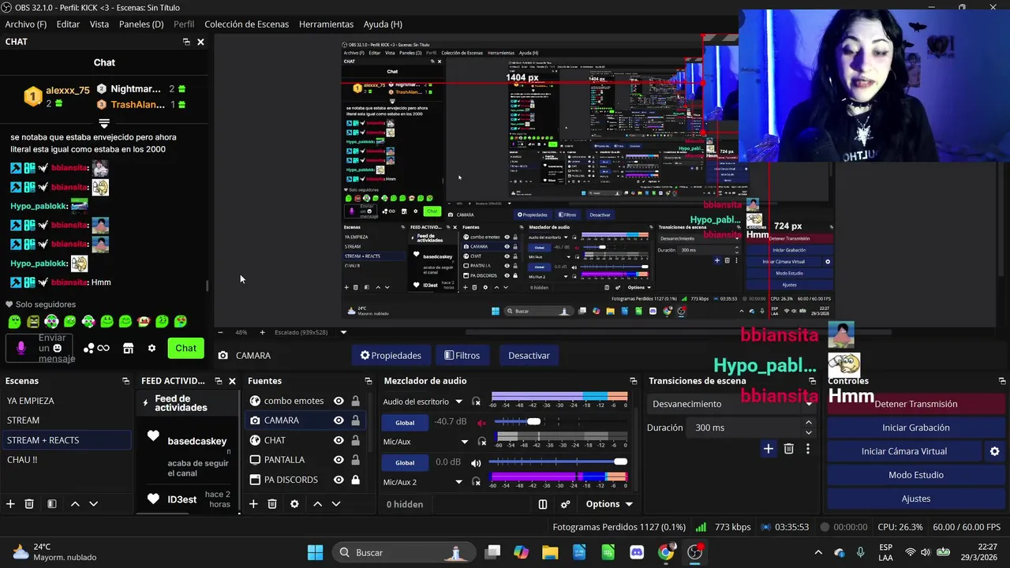1010x568 pixels.
Task: Click Iniciar Cámara Virtual button
Action: [x=904, y=451]
